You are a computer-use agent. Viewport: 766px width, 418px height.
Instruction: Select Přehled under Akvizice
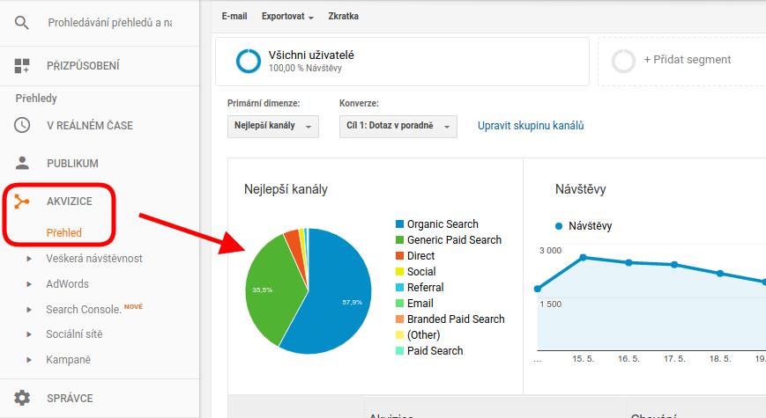(64, 233)
